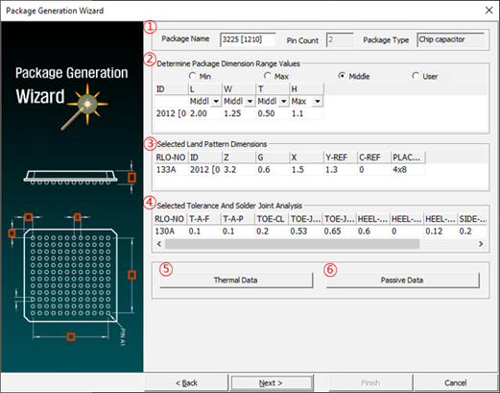Click the BGA package top-view diagram
This screenshot has width=500, height=393.
tap(71, 275)
